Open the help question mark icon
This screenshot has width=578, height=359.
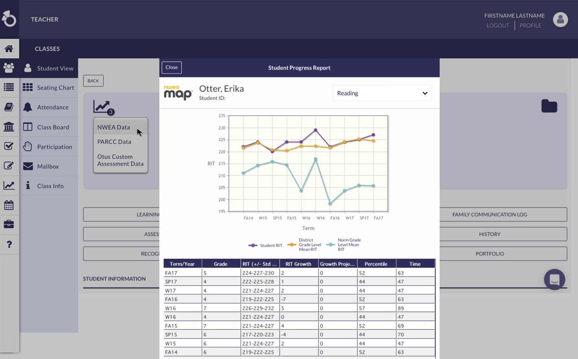click(x=9, y=244)
